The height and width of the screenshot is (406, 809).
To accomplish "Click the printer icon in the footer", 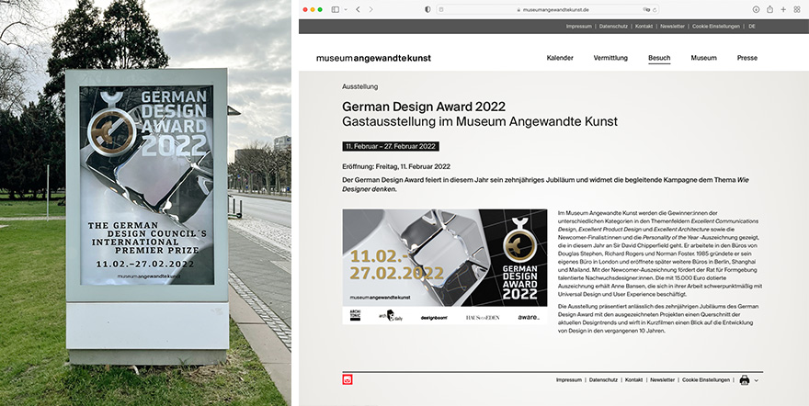I will (x=745, y=380).
